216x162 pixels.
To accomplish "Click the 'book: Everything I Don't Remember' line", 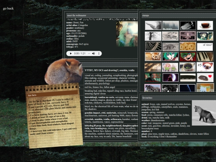I will pyautogui.click(x=159, y=136).
